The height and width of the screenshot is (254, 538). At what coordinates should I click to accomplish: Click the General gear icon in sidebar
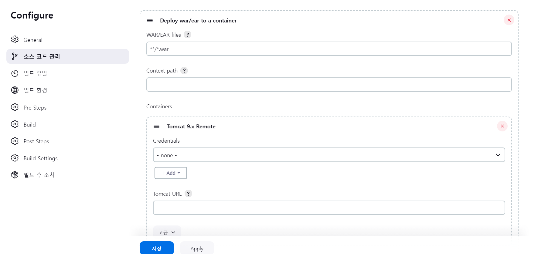(x=15, y=39)
